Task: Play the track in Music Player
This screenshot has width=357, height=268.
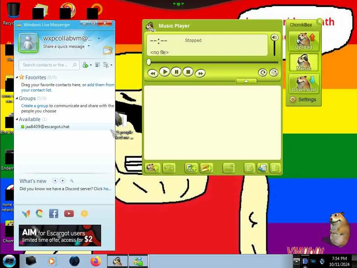Action: [x=165, y=72]
